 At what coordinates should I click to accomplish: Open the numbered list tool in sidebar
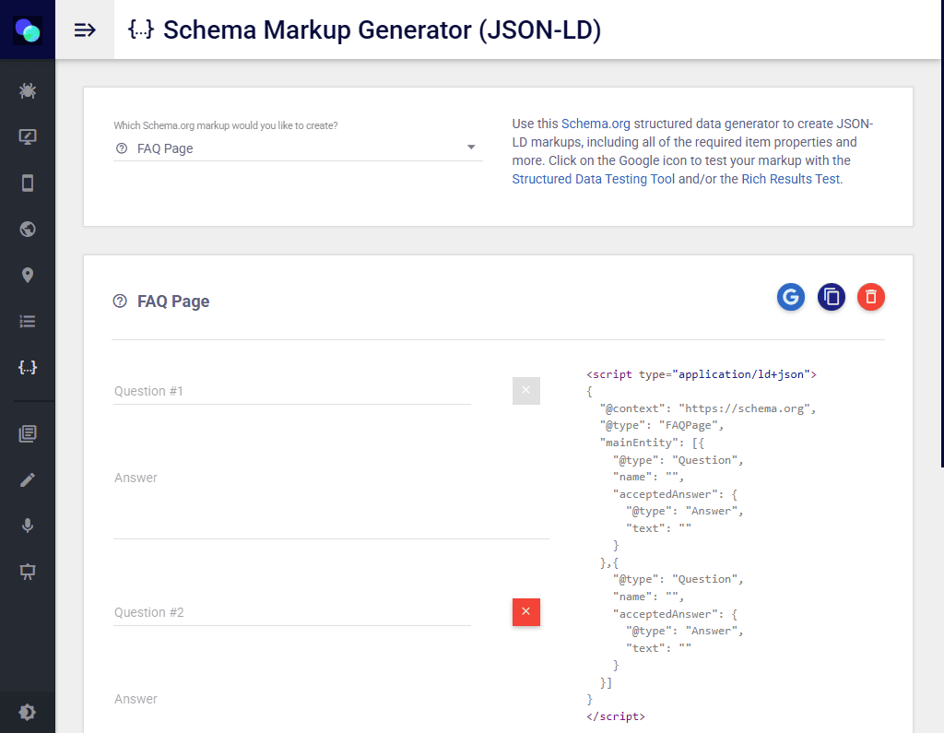click(28, 322)
